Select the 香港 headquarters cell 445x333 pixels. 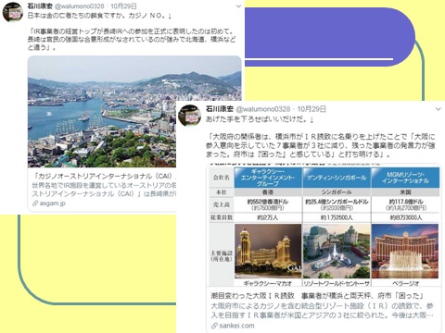pyautogui.click(x=268, y=192)
